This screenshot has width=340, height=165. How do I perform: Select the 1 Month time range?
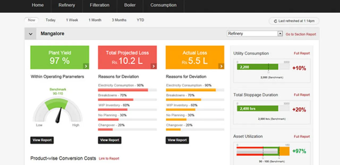pyautogui.click(x=95, y=20)
